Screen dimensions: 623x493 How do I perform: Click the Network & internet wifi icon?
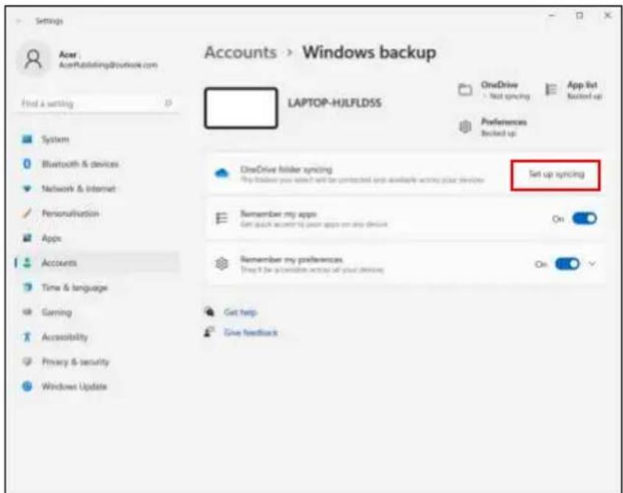[27, 188]
